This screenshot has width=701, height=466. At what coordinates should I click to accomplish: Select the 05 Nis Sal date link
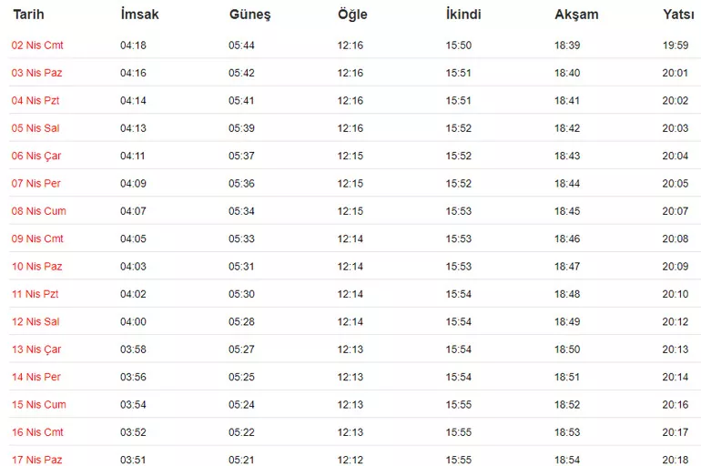(x=36, y=128)
